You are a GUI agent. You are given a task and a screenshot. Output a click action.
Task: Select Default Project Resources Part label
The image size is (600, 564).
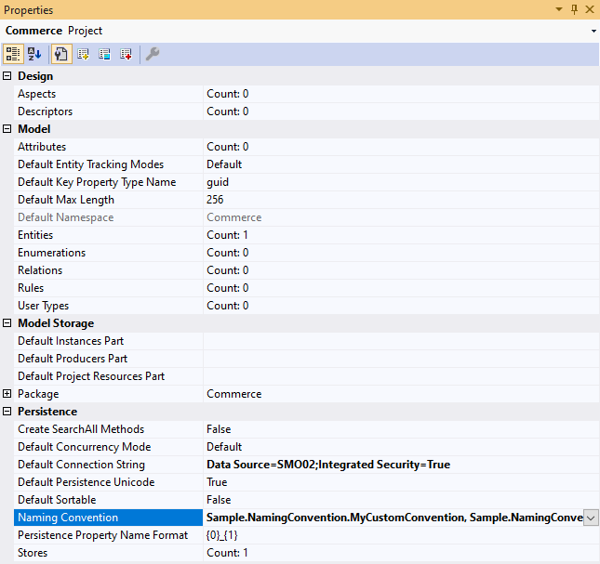click(x=91, y=376)
